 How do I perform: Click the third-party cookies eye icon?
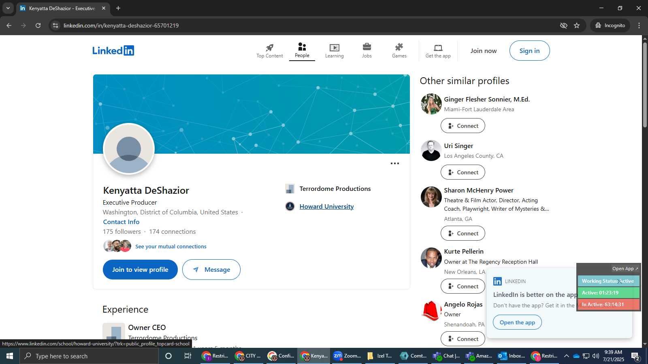point(563,25)
